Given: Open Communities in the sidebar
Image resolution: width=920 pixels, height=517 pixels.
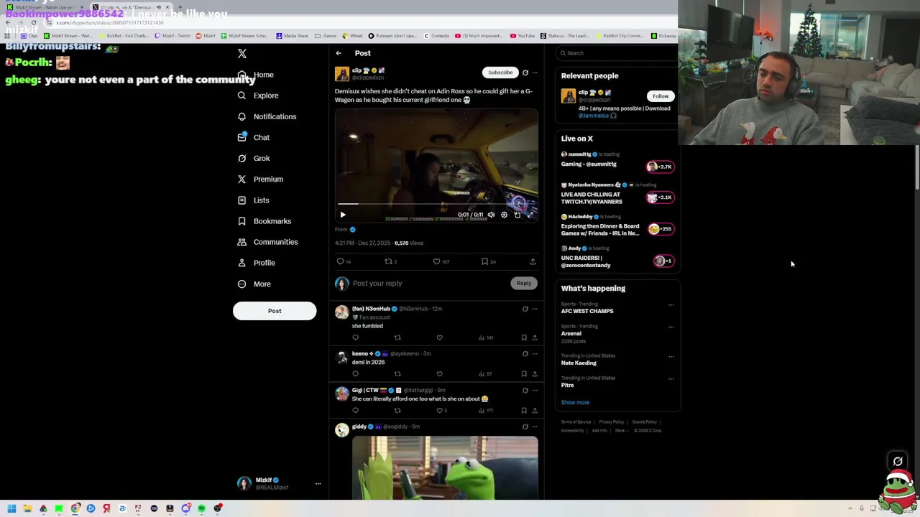Looking at the screenshot, I should [267, 242].
